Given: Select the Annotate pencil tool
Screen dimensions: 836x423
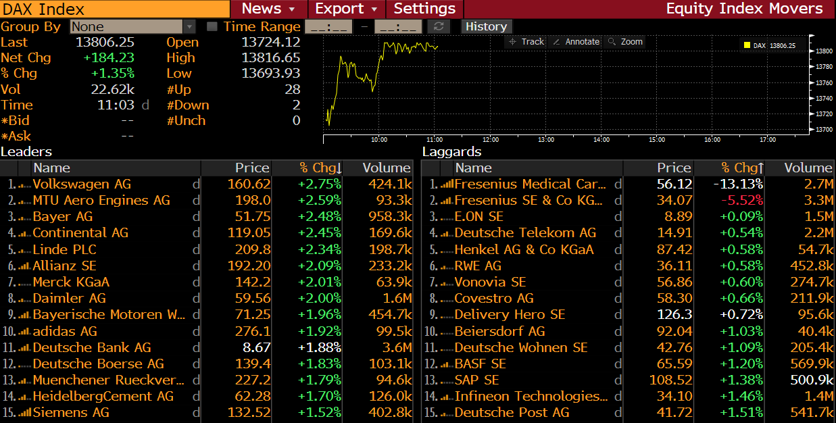Looking at the screenshot, I should pyautogui.click(x=576, y=42).
